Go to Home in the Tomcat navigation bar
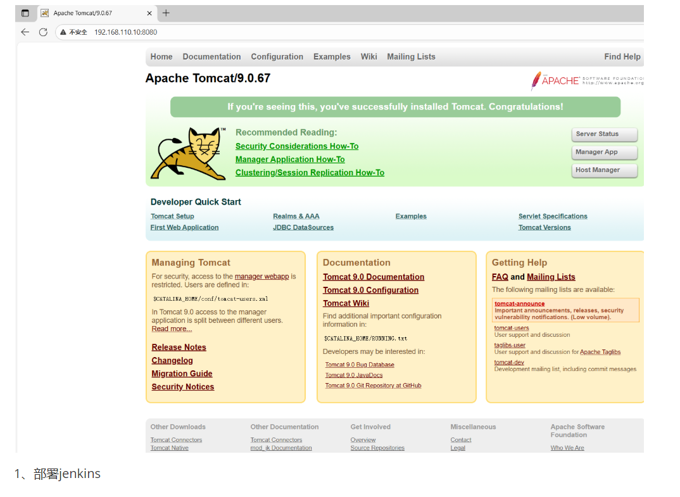This screenshot has height=497, width=680. 161,57
